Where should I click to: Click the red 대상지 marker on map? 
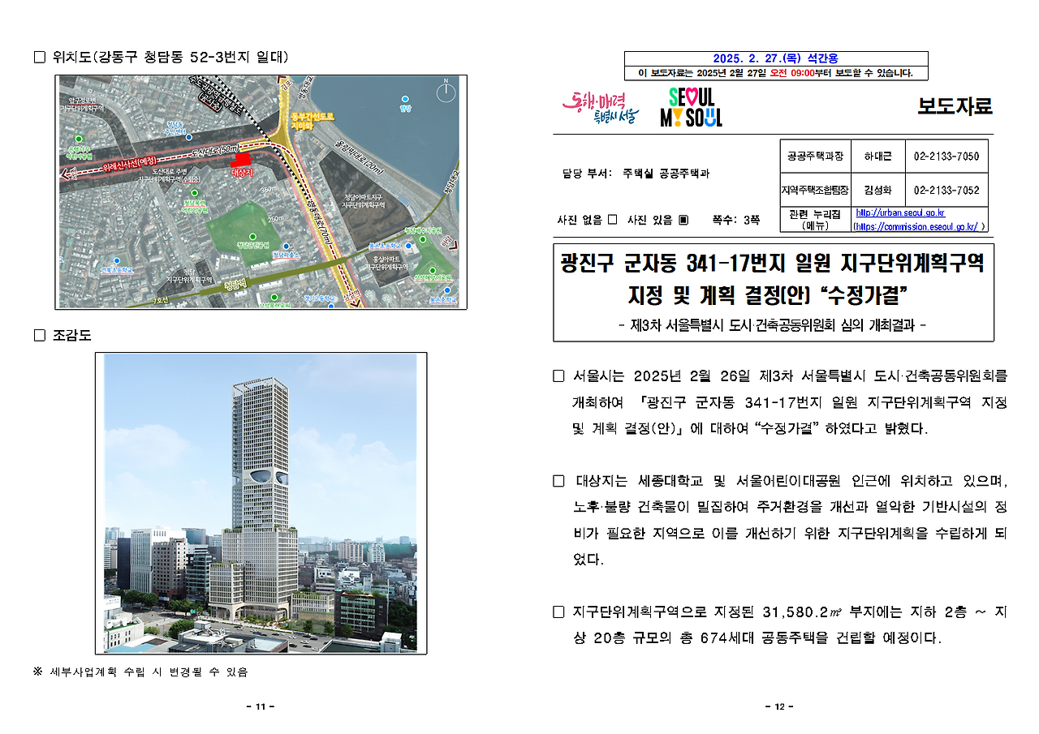[x=242, y=162]
